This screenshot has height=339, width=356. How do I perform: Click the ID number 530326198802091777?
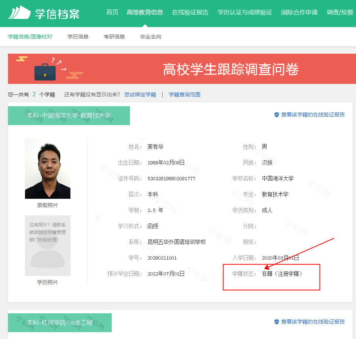click(172, 178)
